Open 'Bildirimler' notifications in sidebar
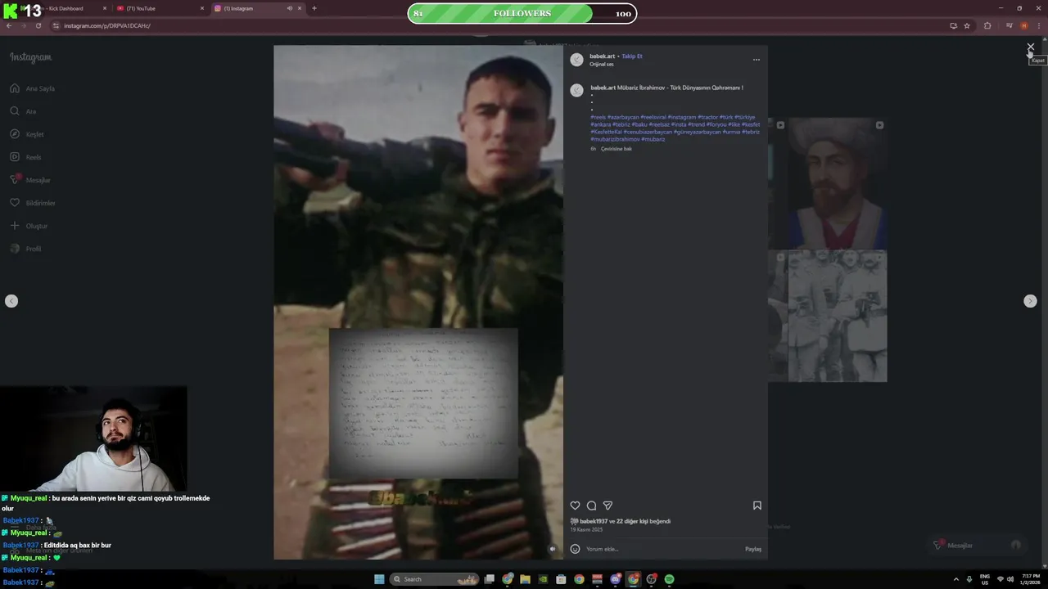This screenshot has width=1048, height=589. point(33,203)
